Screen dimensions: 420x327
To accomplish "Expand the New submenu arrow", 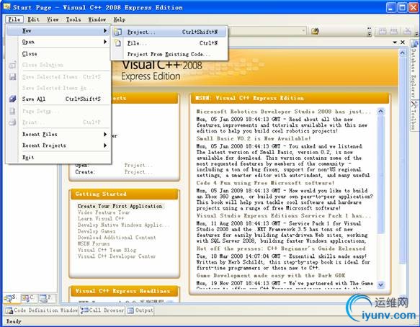I will 105,31.
